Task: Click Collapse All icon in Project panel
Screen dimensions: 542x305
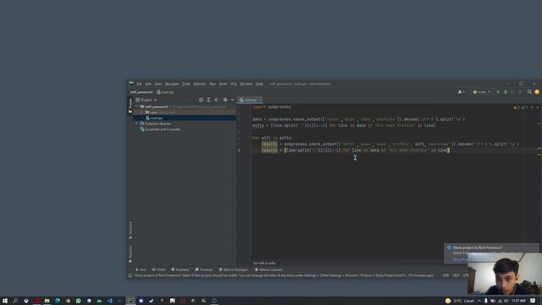Action: click(x=216, y=100)
